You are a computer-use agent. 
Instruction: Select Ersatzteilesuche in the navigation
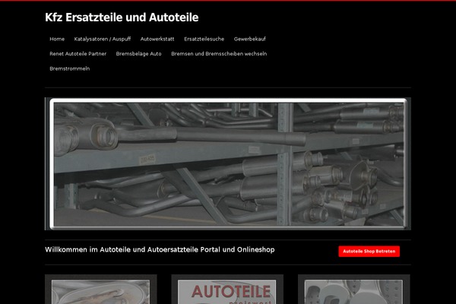(x=204, y=39)
